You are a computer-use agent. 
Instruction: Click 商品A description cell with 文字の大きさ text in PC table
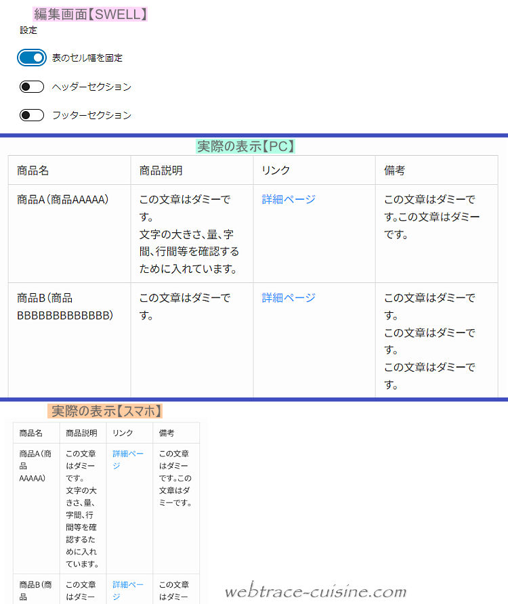coord(192,234)
